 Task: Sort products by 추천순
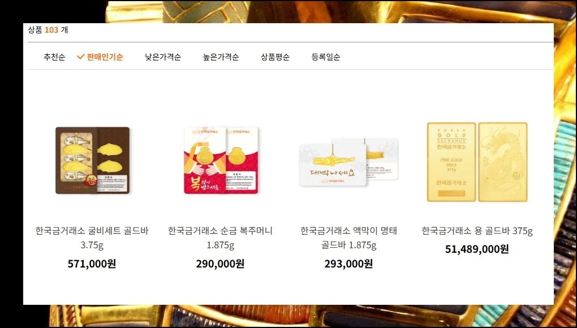pyautogui.click(x=54, y=57)
